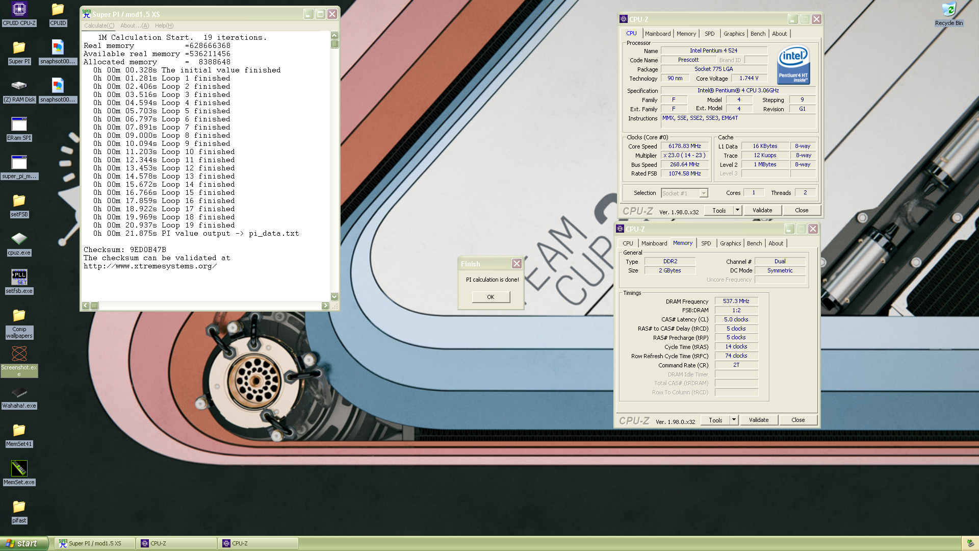This screenshot has width=979, height=551.
Task: Click the Intel Pentium 4 HT logo
Action: (793, 65)
